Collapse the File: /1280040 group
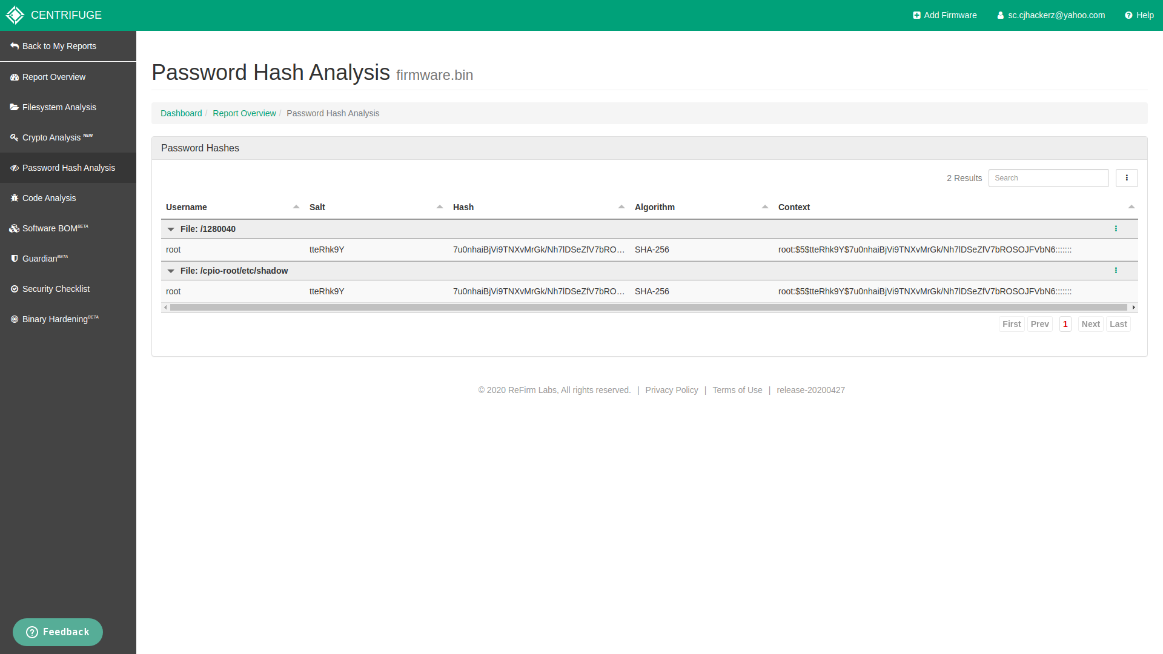 point(171,230)
